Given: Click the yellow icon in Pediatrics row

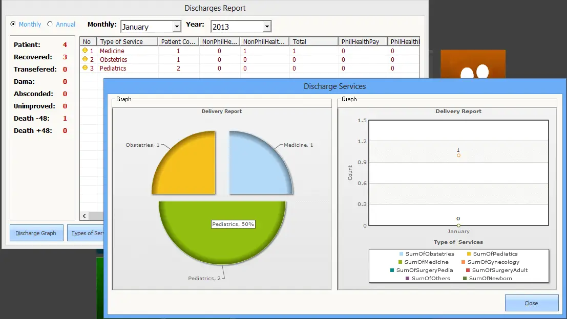Looking at the screenshot, I should (x=85, y=68).
